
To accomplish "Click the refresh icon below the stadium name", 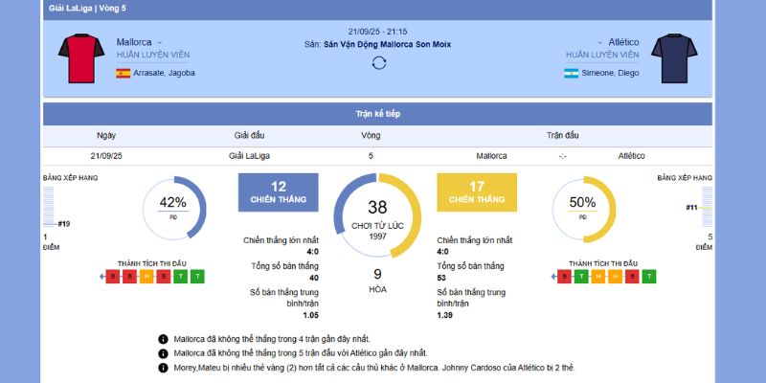I will (379, 63).
